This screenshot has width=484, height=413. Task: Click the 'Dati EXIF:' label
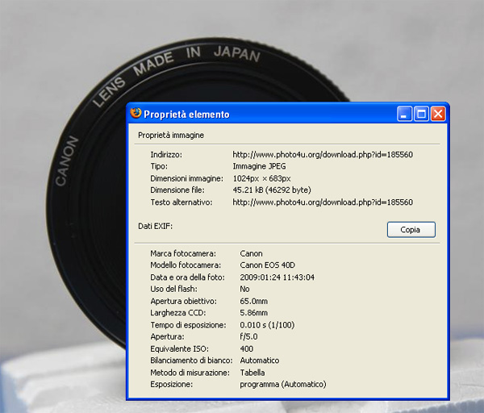155,226
